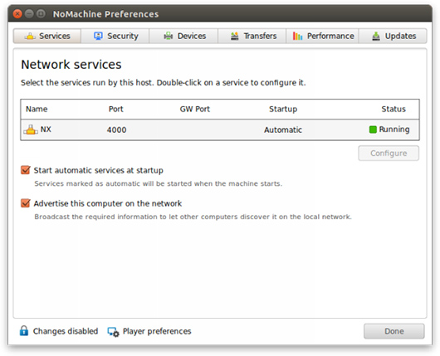This screenshot has width=440, height=356.
Task: Toggle Start automatic services at startup
Action: 26,170
